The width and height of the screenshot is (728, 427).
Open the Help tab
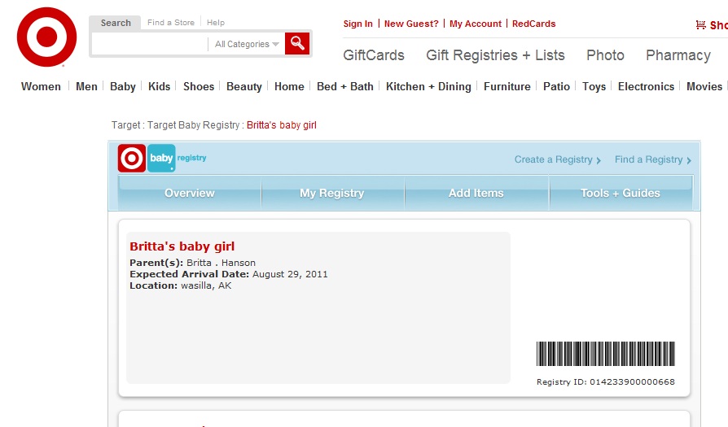point(216,22)
